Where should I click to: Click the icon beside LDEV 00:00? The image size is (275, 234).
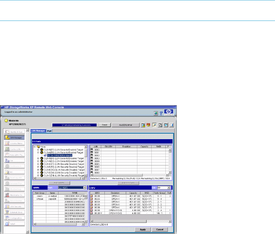(92, 196)
